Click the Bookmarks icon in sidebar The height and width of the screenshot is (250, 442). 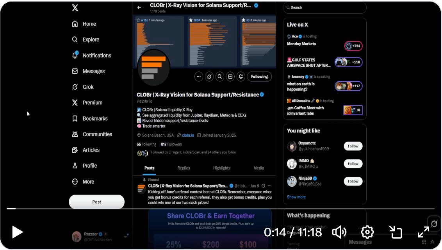[75, 119]
